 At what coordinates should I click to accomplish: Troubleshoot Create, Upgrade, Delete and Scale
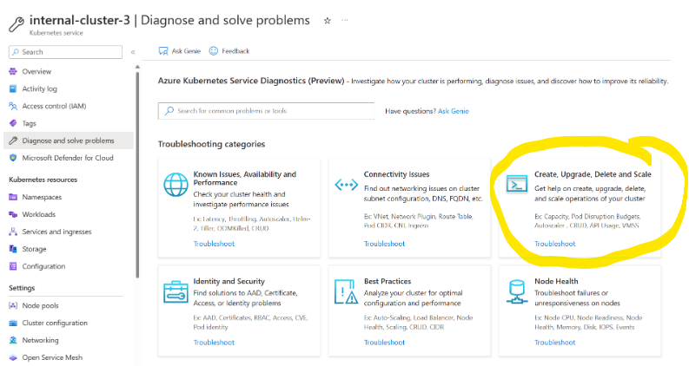(555, 244)
